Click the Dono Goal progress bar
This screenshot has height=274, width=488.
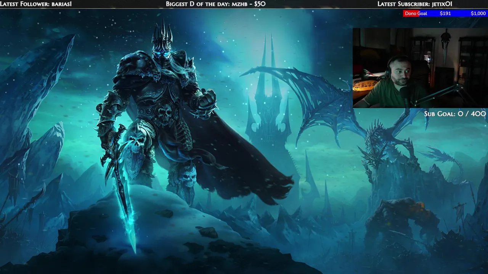pos(445,13)
